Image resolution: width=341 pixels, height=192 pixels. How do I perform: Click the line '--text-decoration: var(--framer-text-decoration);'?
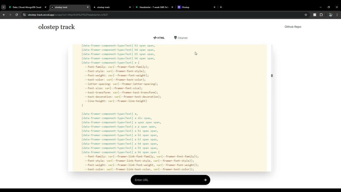(x=123, y=97)
